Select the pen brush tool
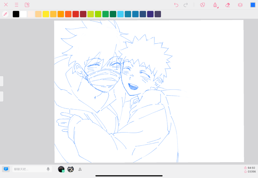 pyautogui.click(x=215, y=5)
